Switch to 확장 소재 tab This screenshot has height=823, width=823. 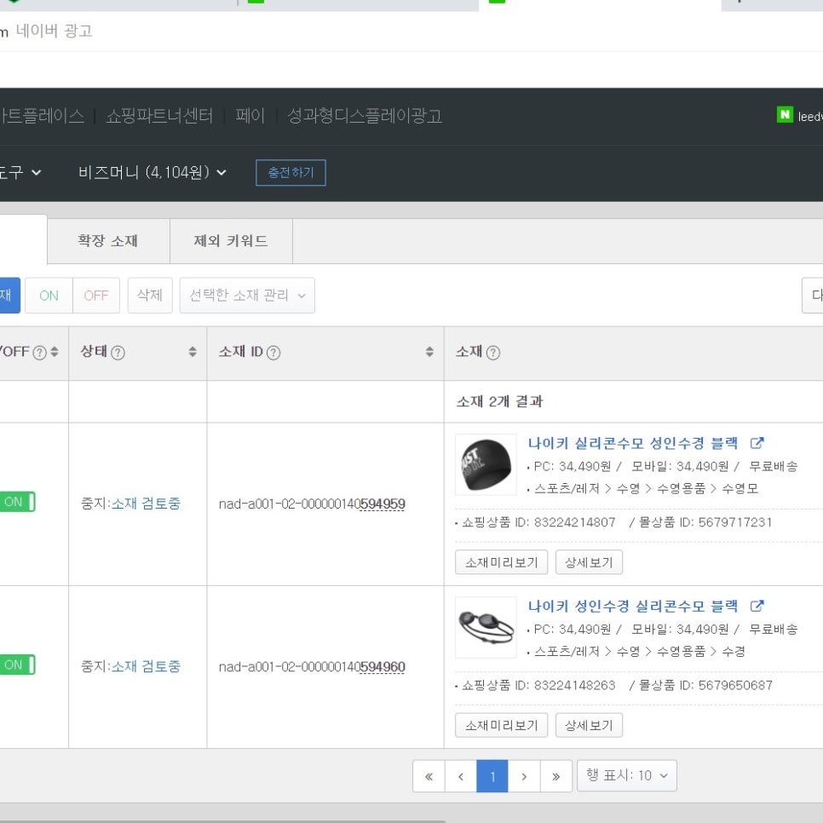108,241
